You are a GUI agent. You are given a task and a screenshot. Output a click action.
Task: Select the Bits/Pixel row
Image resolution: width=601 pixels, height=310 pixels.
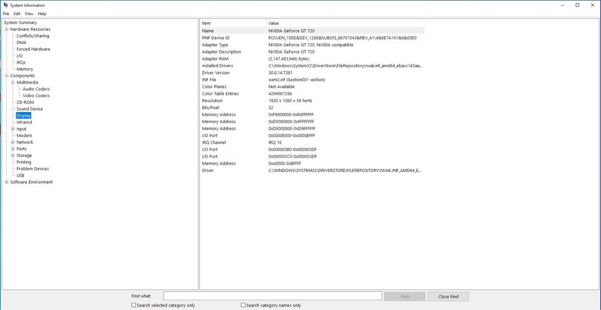pos(313,108)
